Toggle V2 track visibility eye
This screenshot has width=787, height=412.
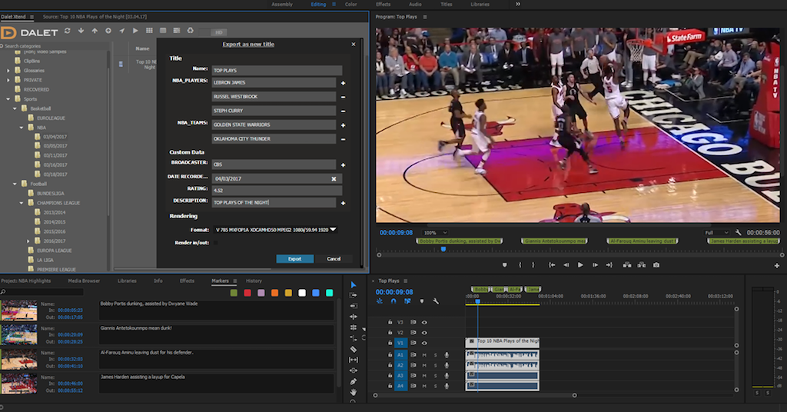[x=424, y=332]
